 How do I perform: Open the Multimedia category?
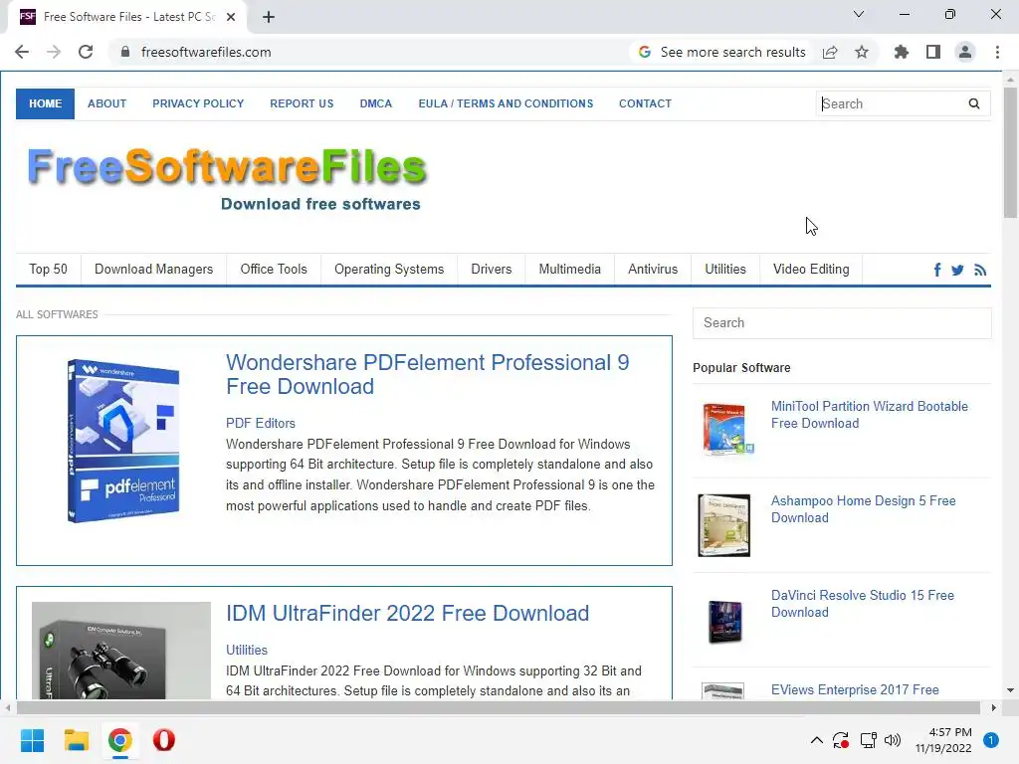tap(570, 269)
